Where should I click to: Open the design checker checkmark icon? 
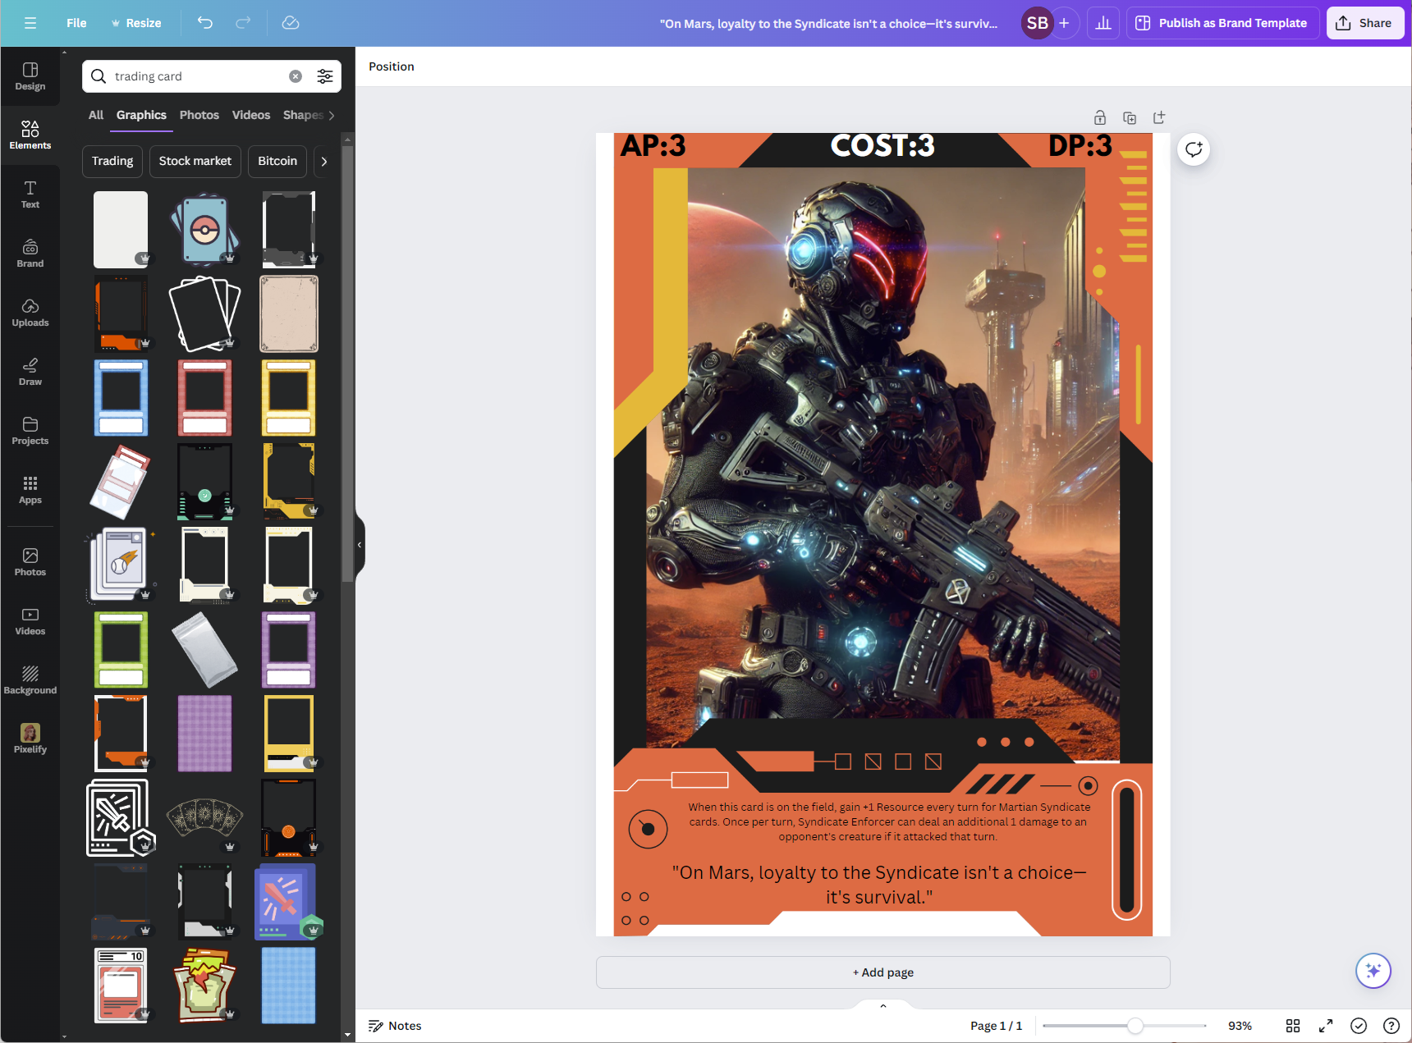coord(1359,1026)
